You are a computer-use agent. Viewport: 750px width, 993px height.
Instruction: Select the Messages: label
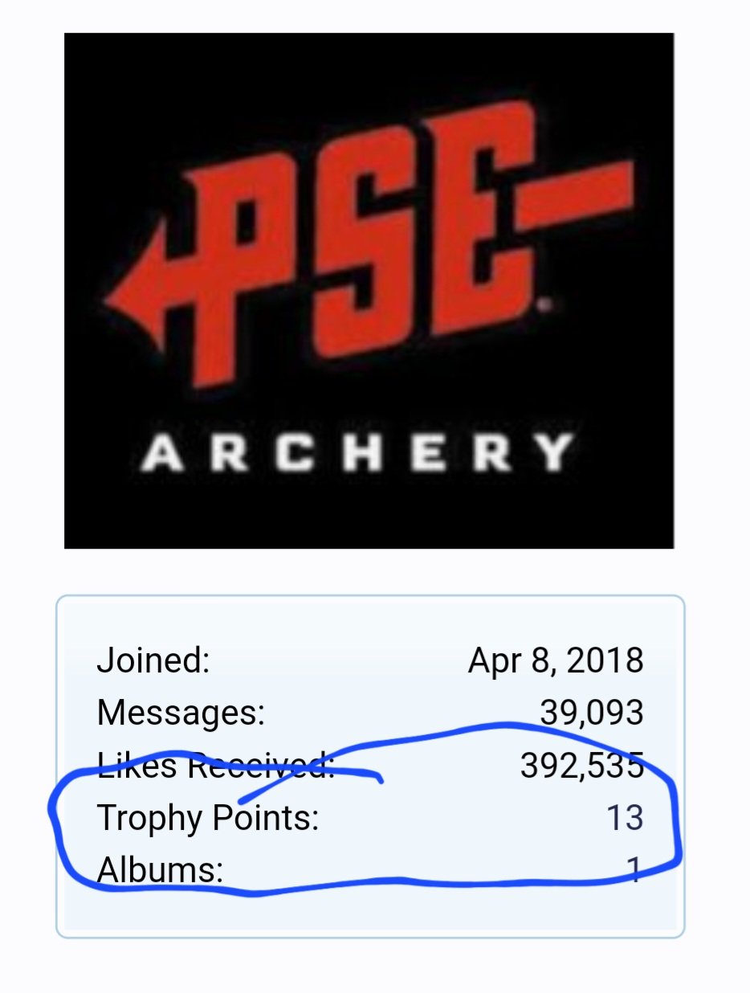181,713
